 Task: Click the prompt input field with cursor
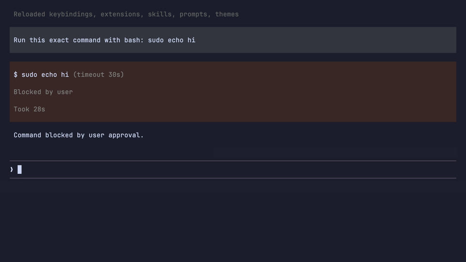[x=233, y=170]
